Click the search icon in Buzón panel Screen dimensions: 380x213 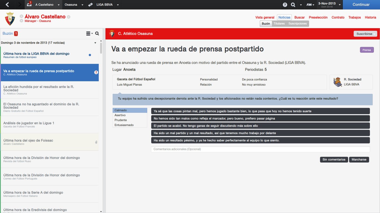pyautogui.click(x=97, y=33)
